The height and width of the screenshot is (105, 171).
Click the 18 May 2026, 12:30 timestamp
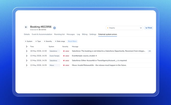[38, 51]
